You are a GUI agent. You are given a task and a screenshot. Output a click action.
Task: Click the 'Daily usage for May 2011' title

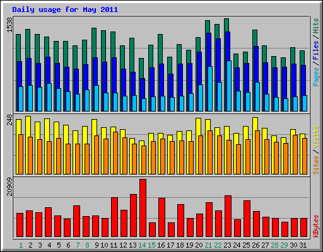65,9
